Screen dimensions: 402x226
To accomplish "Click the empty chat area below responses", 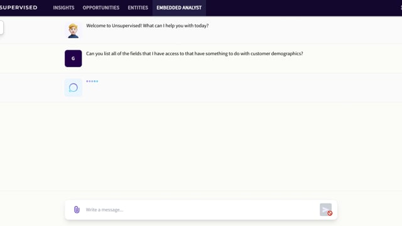I will click(x=201, y=146).
